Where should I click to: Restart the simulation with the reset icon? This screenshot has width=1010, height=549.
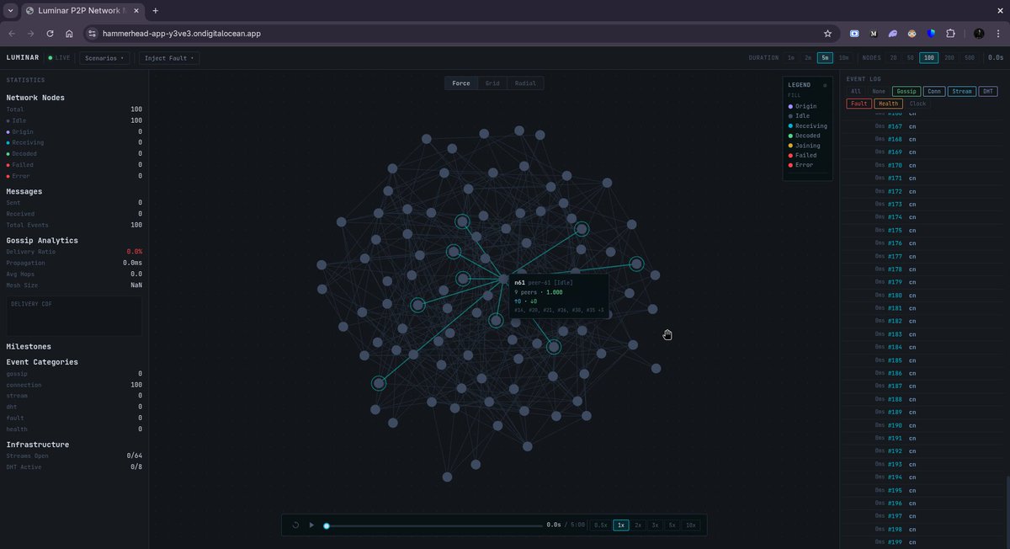pos(295,525)
